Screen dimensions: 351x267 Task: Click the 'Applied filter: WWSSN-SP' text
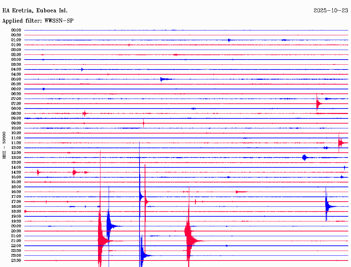coord(38,21)
